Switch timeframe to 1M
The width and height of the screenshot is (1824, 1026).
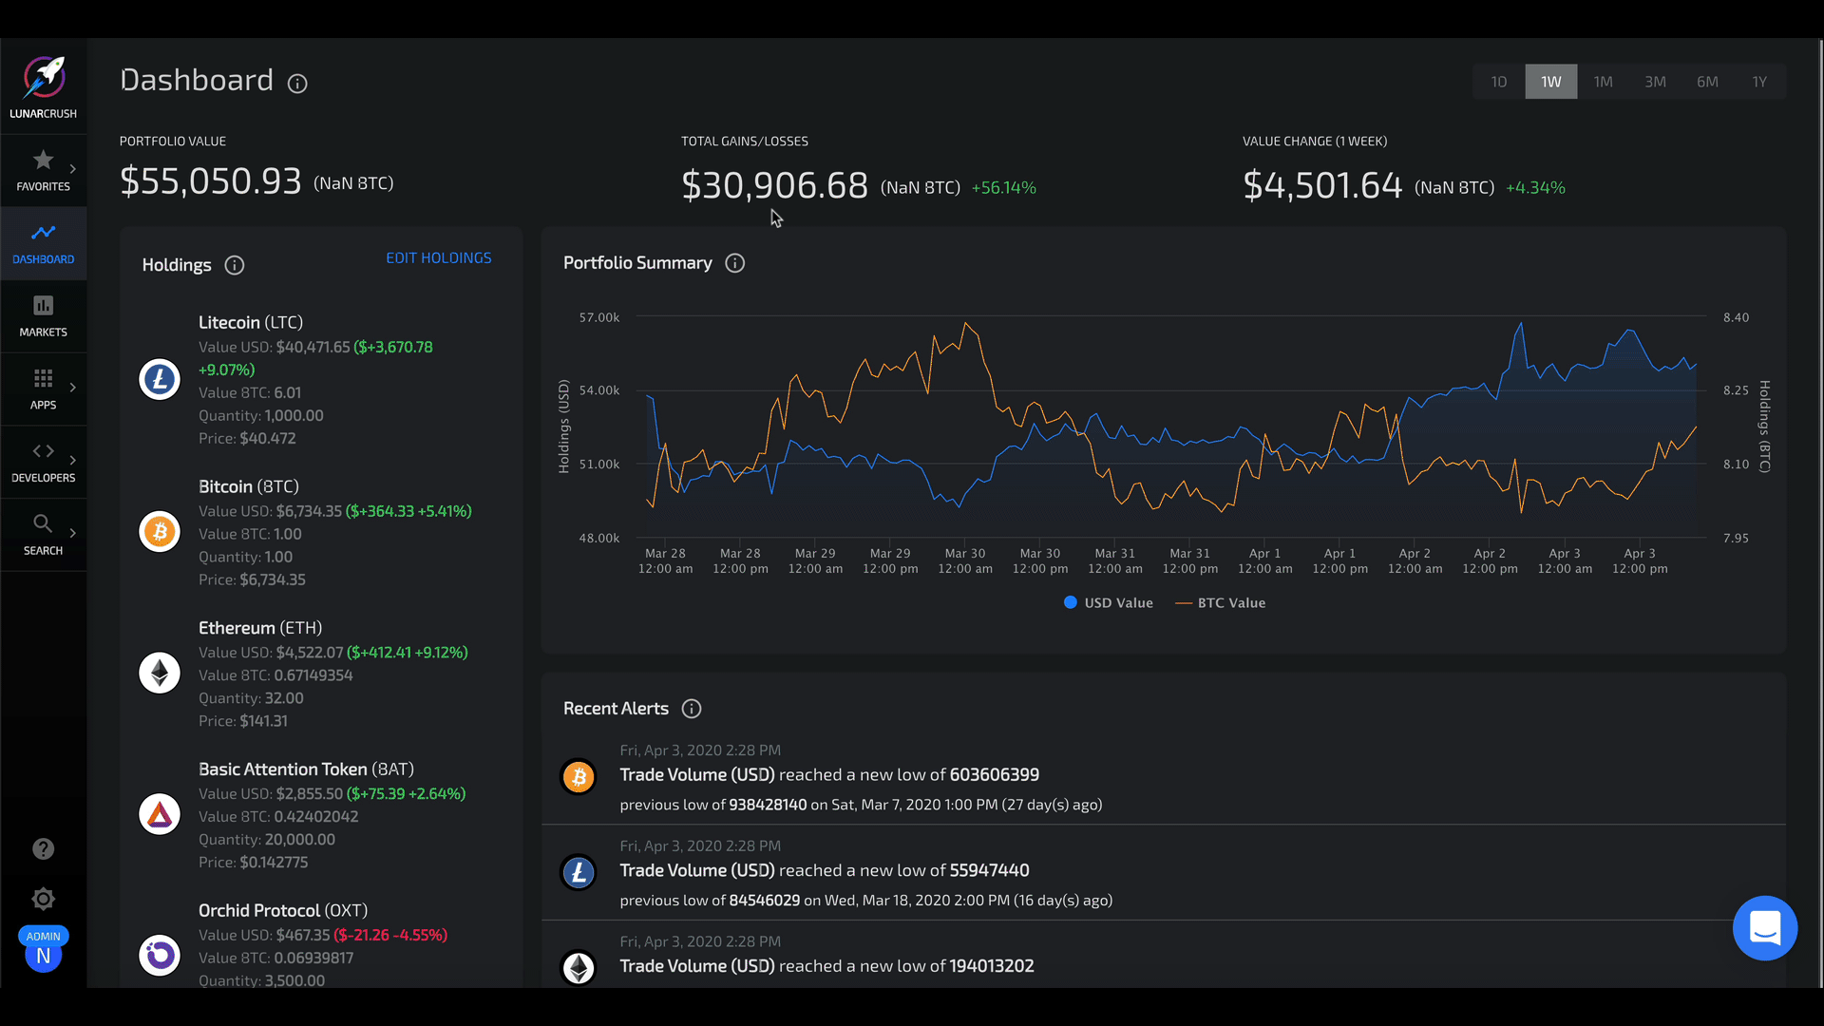(x=1604, y=82)
